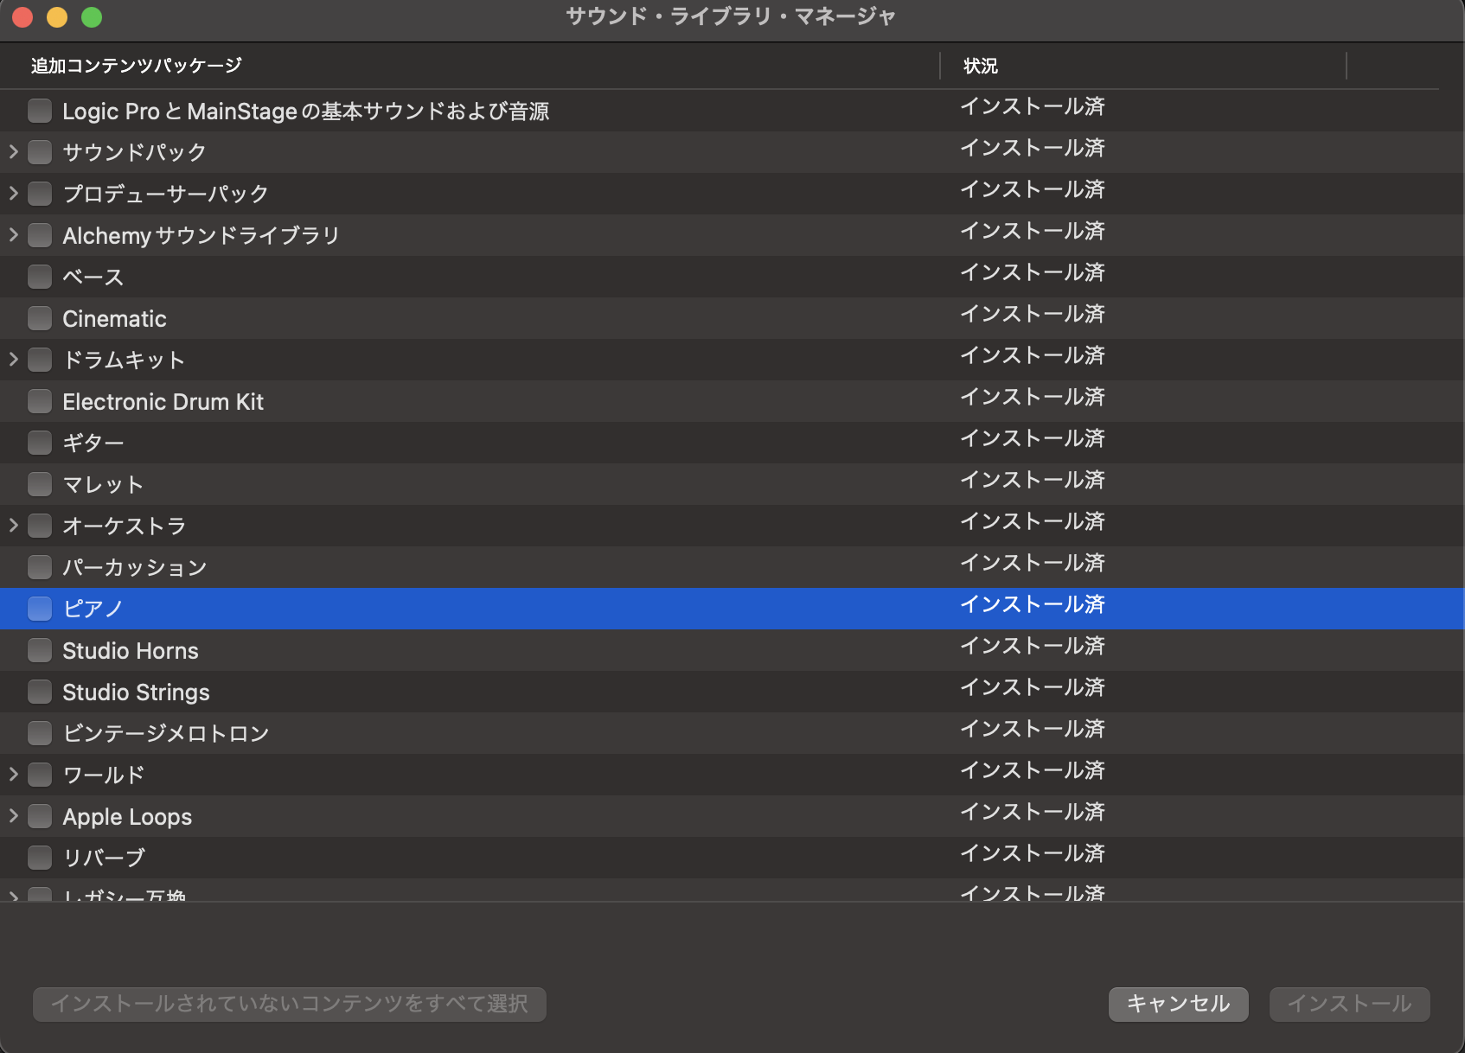Viewport: 1465px width, 1053px height.
Task: Select the ビンテージメロトロン row name
Action: [166, 734]
